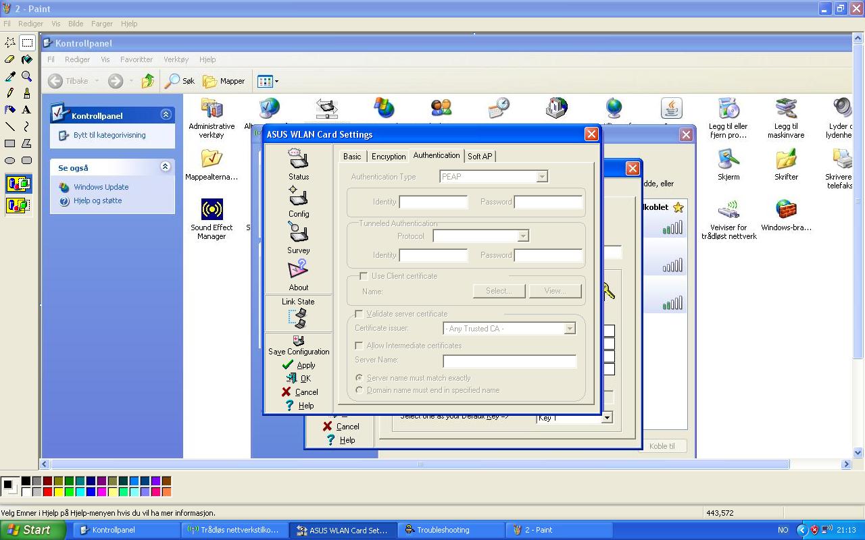Open Config page in ASUS WLAN settings
This screenshot has height=540, width=865.
[299, 202]
